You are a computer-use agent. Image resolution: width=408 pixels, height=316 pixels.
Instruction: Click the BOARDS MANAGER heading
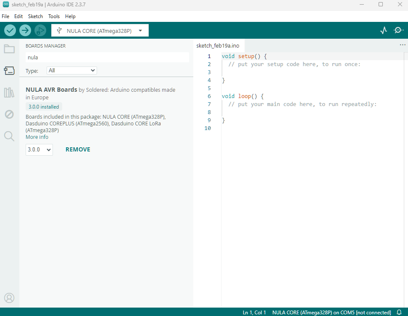[x=45, y=46]
